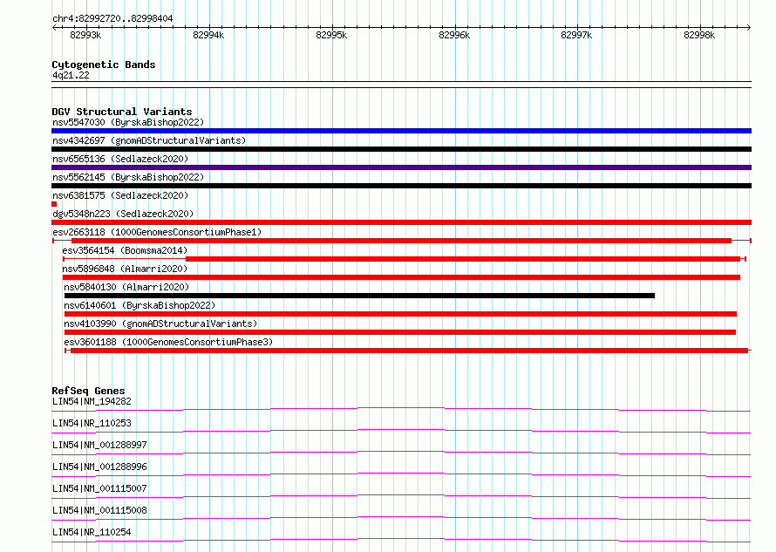Click the RefSeq Genes track title
Image resolution: width=776 pixels, height=552 pixels.
[88, 391]
